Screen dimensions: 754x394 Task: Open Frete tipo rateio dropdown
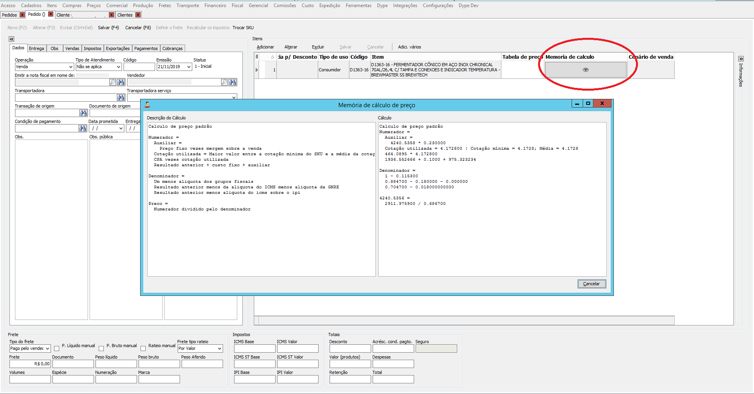coord(220,349)
